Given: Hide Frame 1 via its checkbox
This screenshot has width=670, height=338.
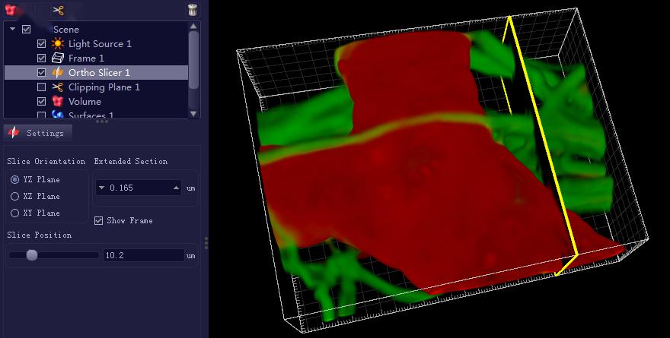Looking at the screenshot, I should (41, 58).
